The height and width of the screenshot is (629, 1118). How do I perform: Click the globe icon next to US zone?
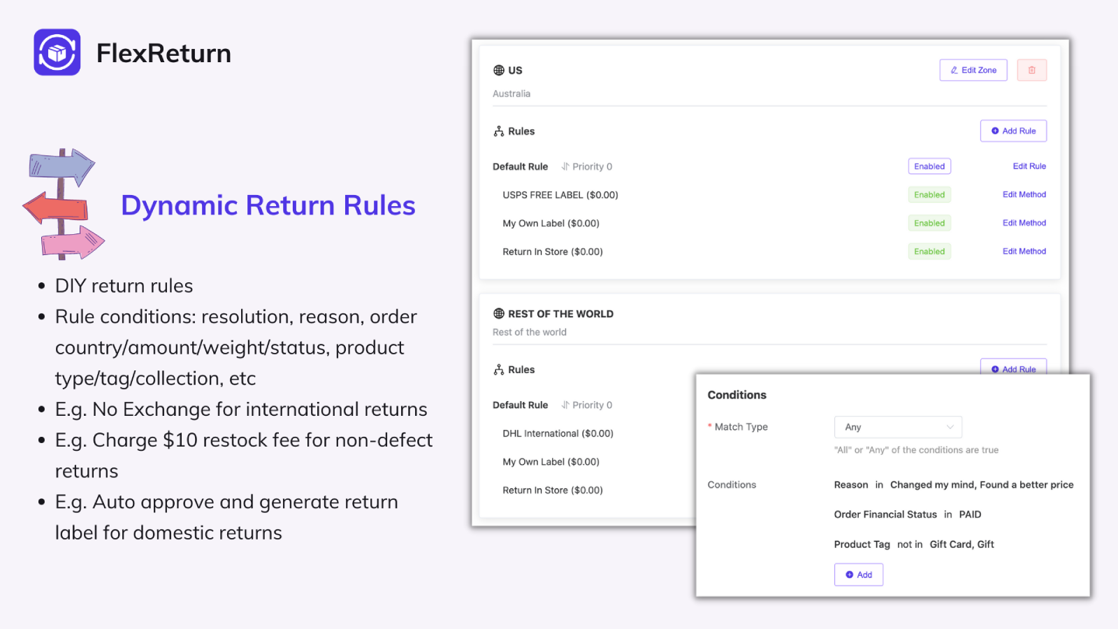(x=498, y=70)
